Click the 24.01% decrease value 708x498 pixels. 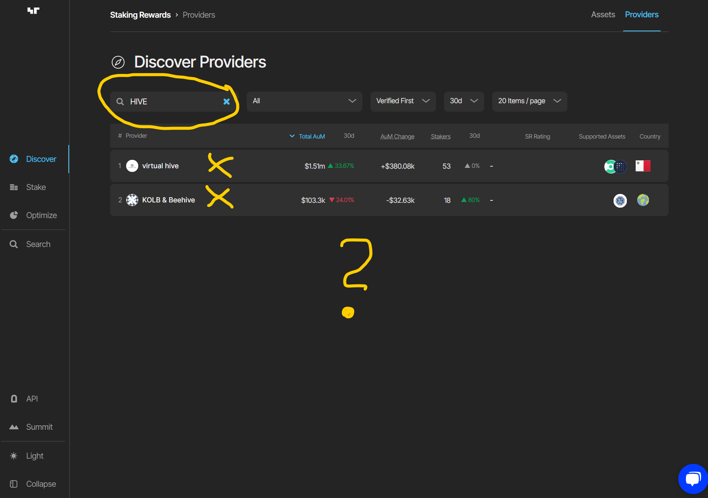tap(345, 200)
